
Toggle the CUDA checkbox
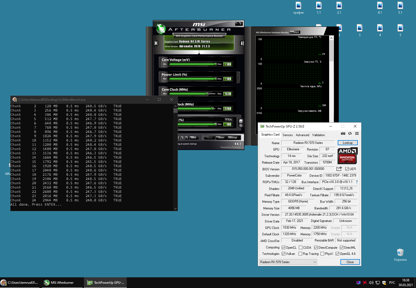(300, 248)
